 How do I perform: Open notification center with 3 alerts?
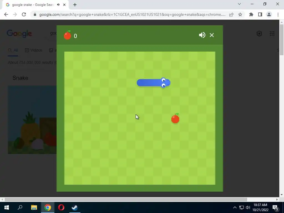pos(275,207)
